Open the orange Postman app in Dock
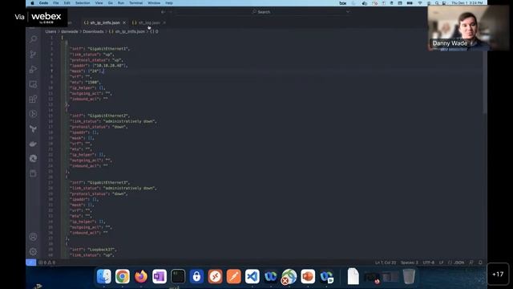Screen dimensions: 513x289 (233, 276)
